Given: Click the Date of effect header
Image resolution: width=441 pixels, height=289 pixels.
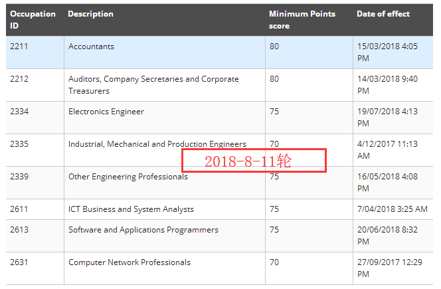Looking at the screenshot, I should pos(383,14).
